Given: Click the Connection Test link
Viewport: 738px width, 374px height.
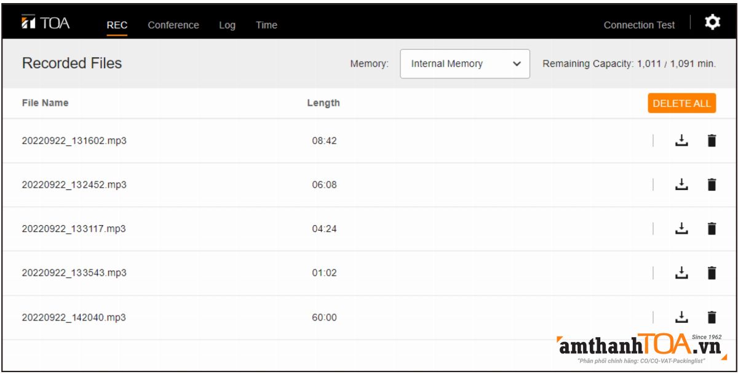Looking at the screenshot, I should click(639, 25).
